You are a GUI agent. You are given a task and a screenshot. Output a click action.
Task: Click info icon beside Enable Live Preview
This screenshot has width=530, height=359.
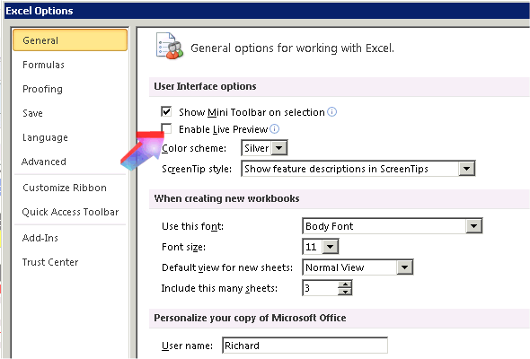pyautogui.click(x=275, y=128)
